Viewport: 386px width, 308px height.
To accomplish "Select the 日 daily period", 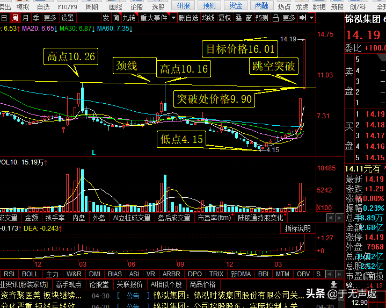I will [x=4, y=18].
